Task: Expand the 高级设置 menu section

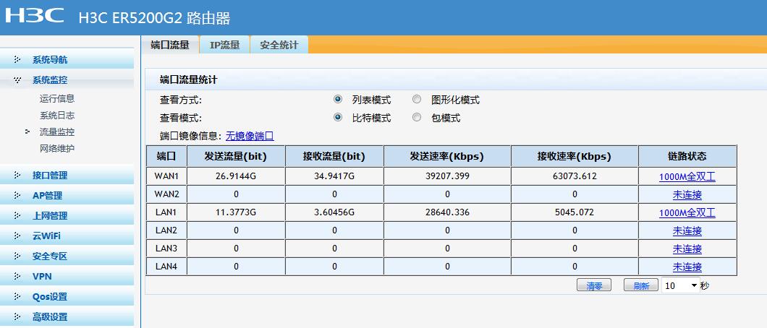Action: pos(67,316)
